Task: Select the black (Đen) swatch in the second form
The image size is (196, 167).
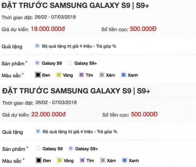Action: (39, 160)
